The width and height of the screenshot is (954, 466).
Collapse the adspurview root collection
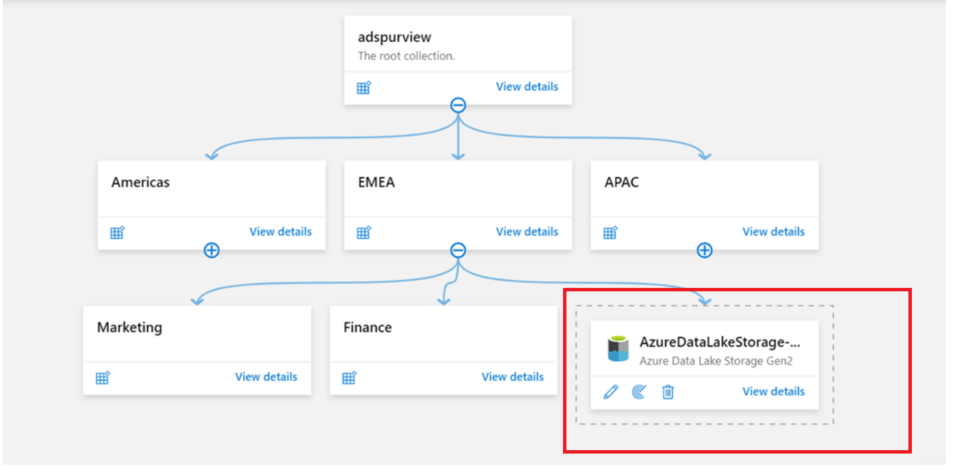pos(458,105)
